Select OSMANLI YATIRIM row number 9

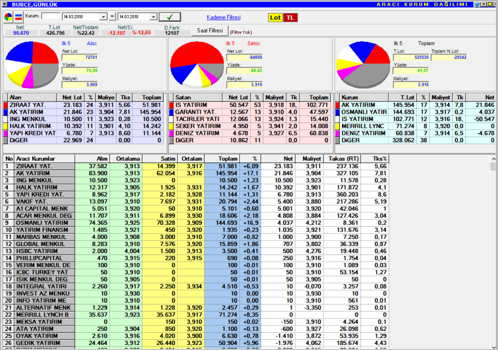point(196,223)
